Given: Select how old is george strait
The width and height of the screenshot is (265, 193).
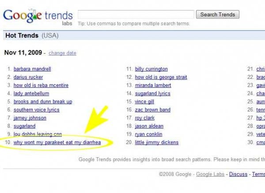Looking at the screenshot, I should 161,77.
